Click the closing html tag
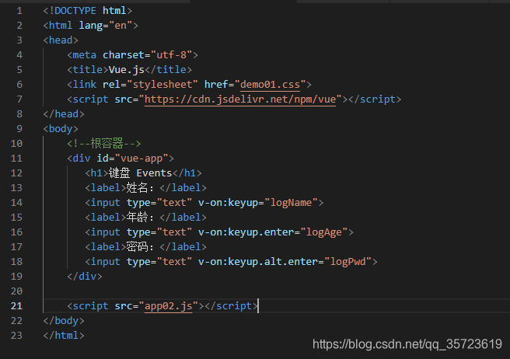The width and height of the screenshot is (510, 359). click(64, 335)
